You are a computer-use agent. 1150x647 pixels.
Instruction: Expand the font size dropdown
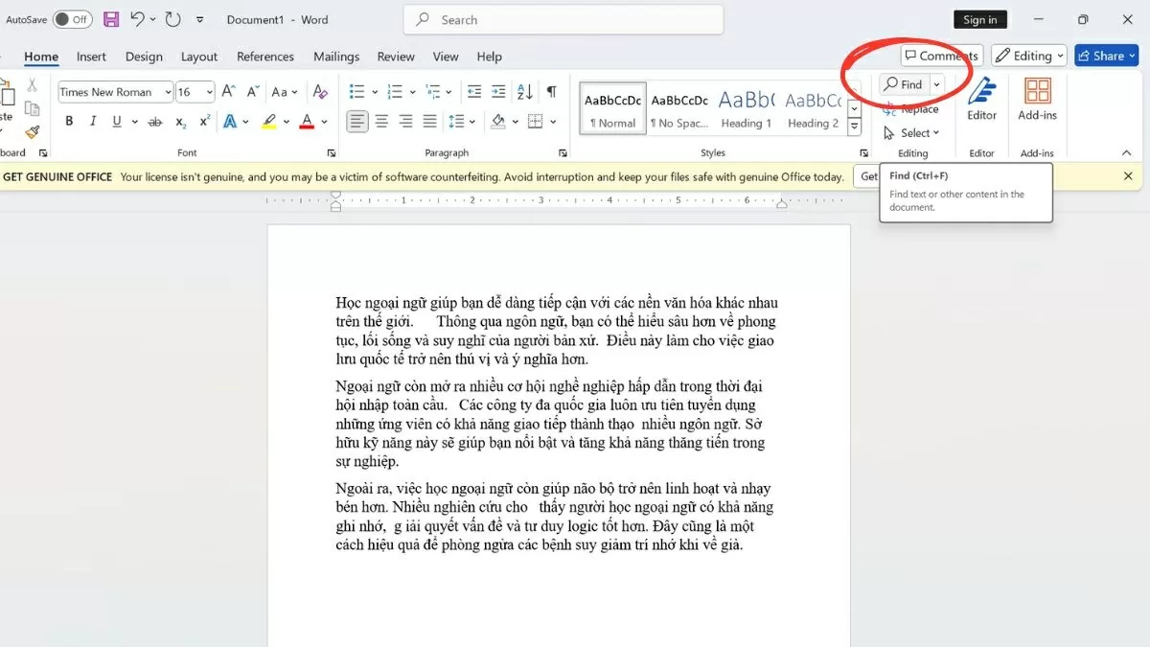pos(209,92)
